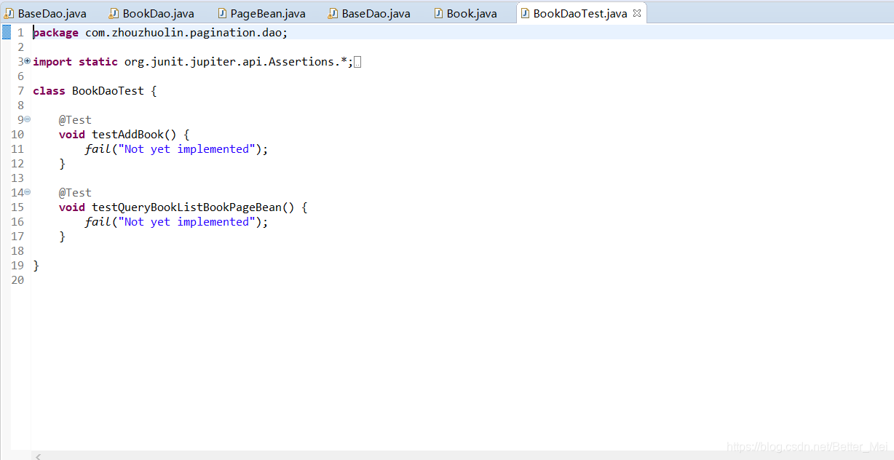
Task: Click the method name testAddBook
Action: tap(127, 135)
